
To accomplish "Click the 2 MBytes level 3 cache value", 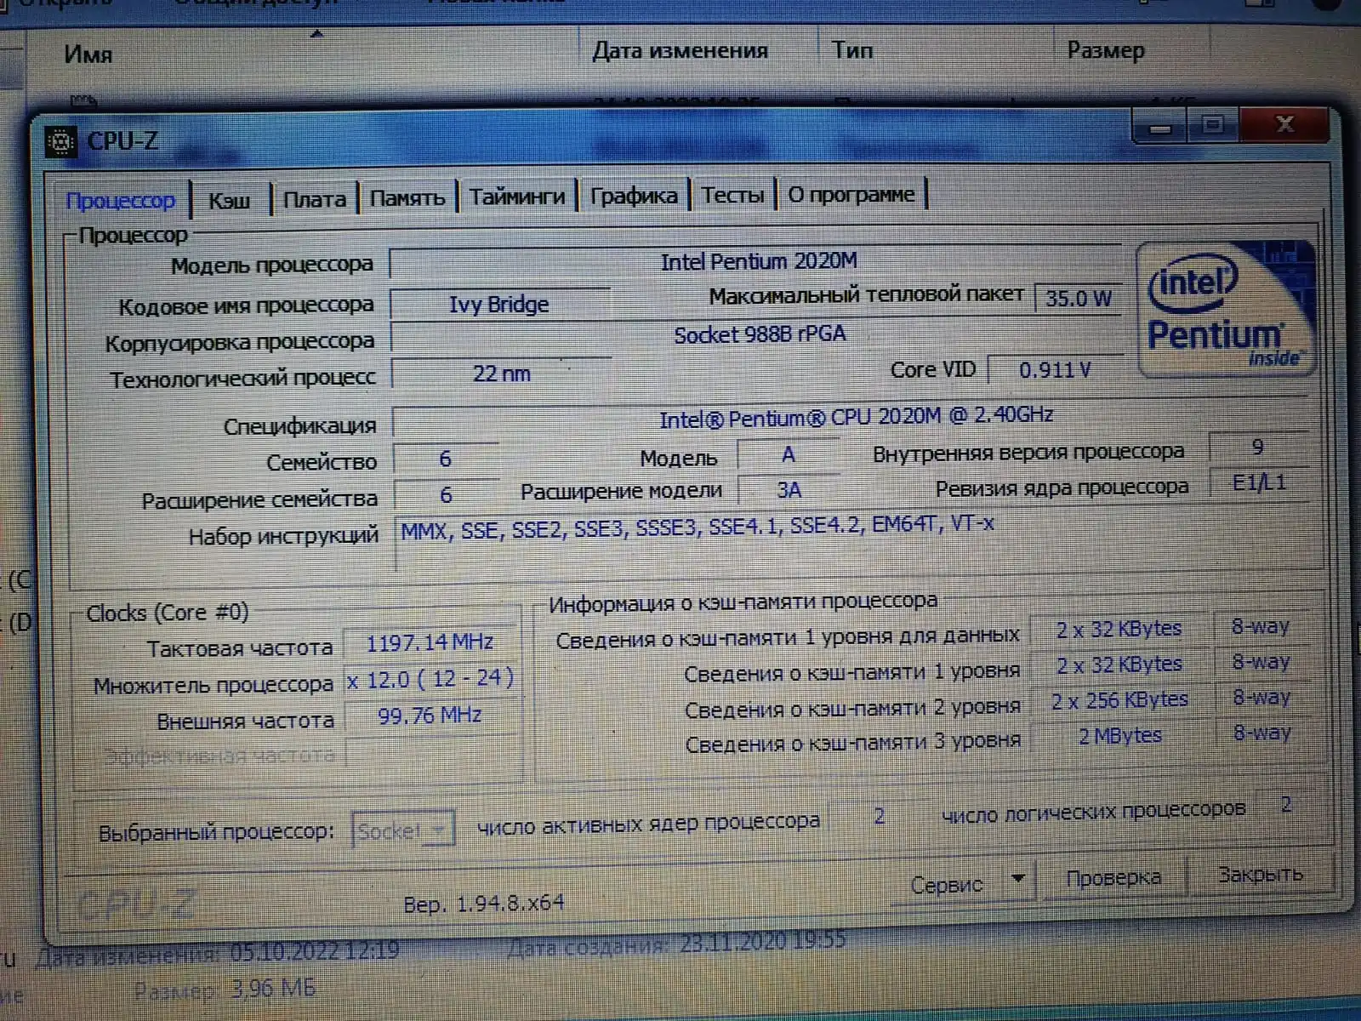I will pos(1119,736).
